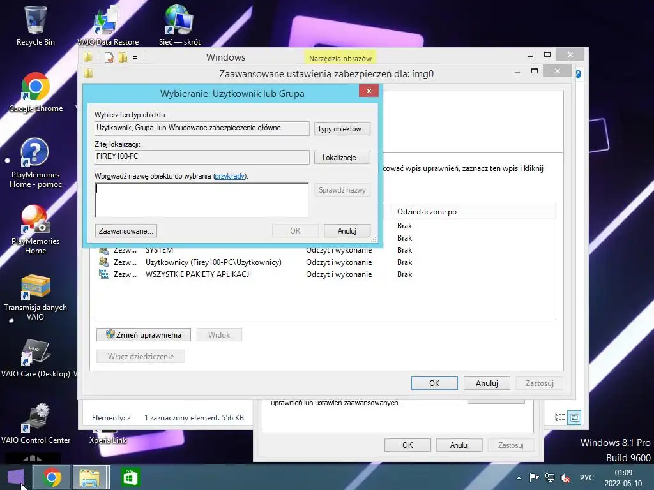Click the folder icon in Windows Explorer title bar
The width and height of the screenshot is (654, 490).
pos(88,57)
